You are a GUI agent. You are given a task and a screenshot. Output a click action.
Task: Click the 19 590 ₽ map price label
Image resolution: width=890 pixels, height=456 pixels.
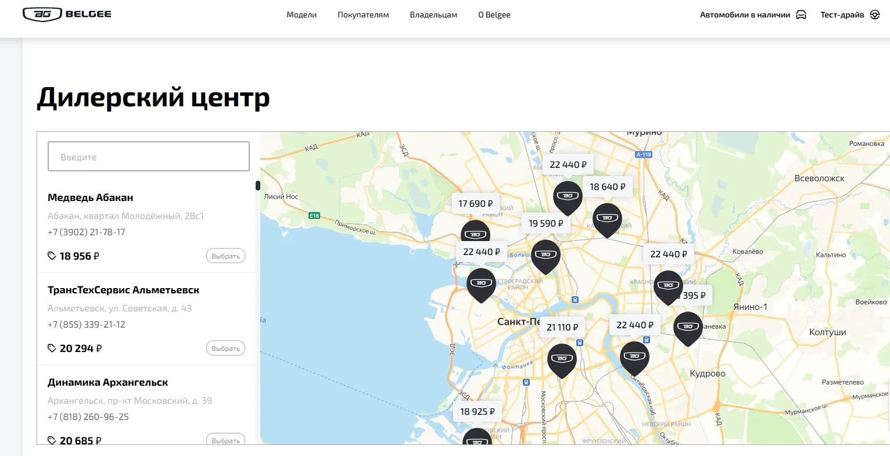coord(546,223)
